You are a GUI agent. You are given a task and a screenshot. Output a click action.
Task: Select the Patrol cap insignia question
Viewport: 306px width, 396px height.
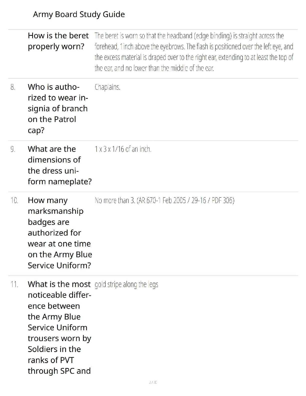58,108
